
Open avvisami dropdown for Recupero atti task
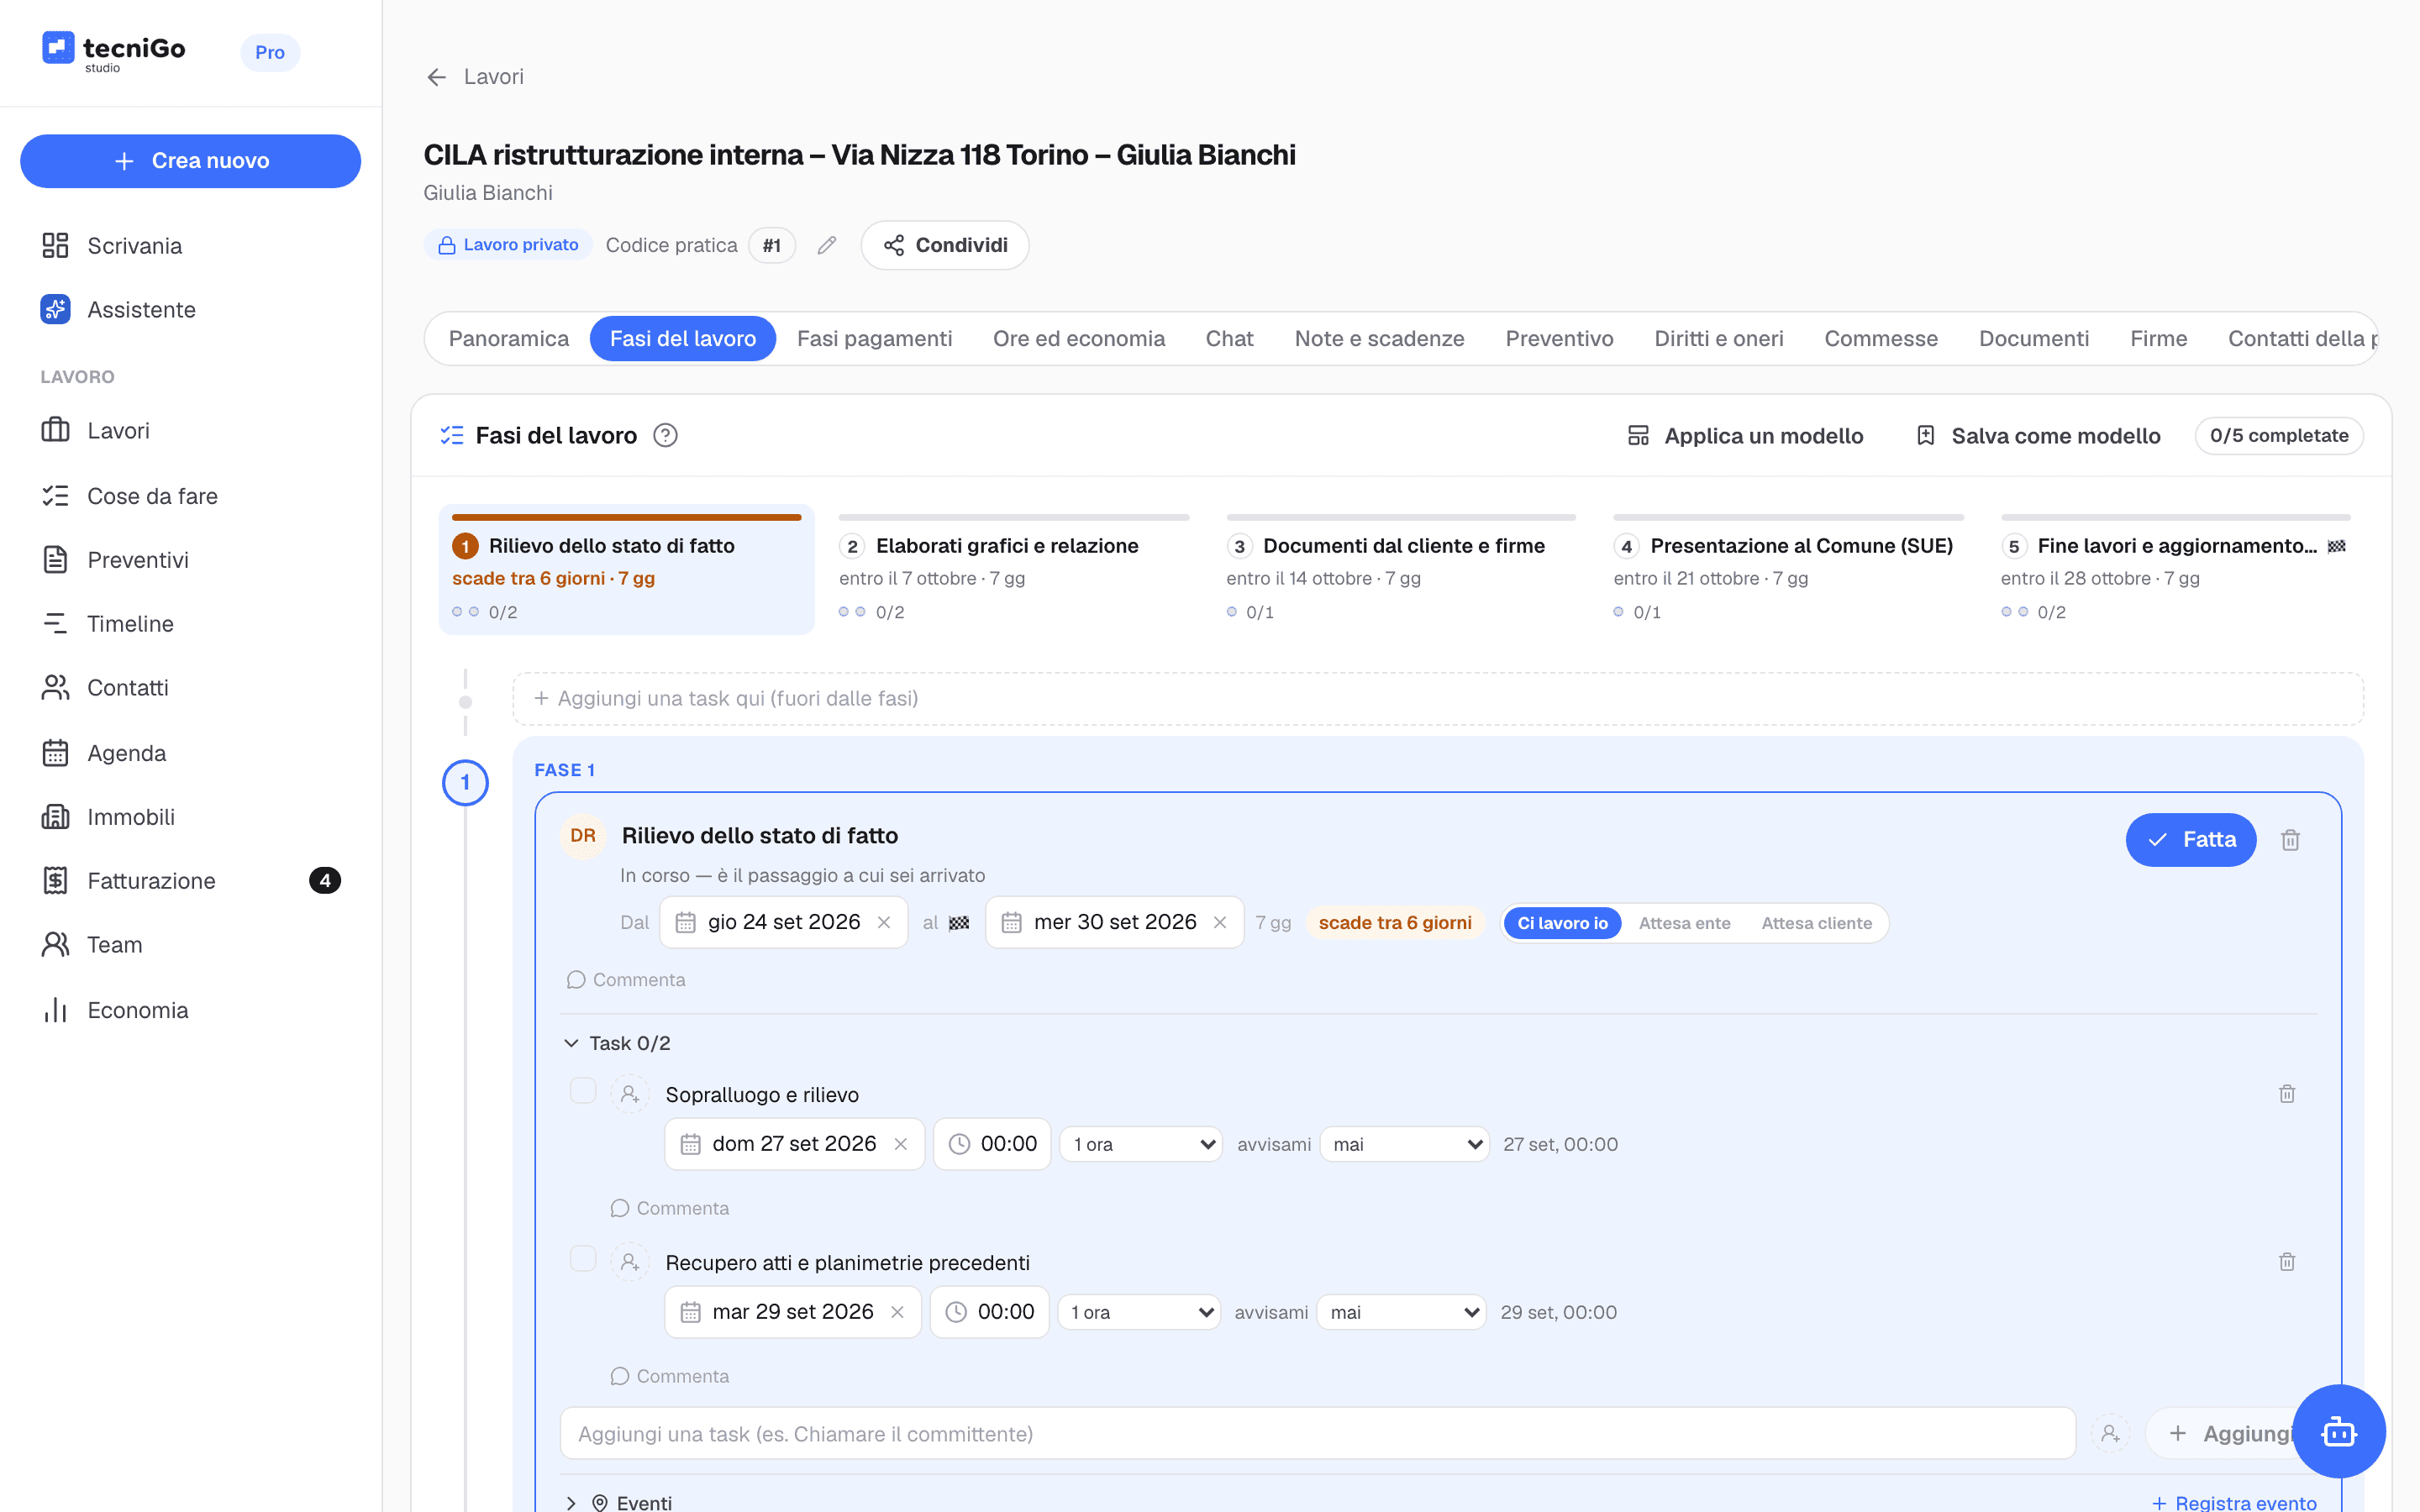point(1402,1312)
